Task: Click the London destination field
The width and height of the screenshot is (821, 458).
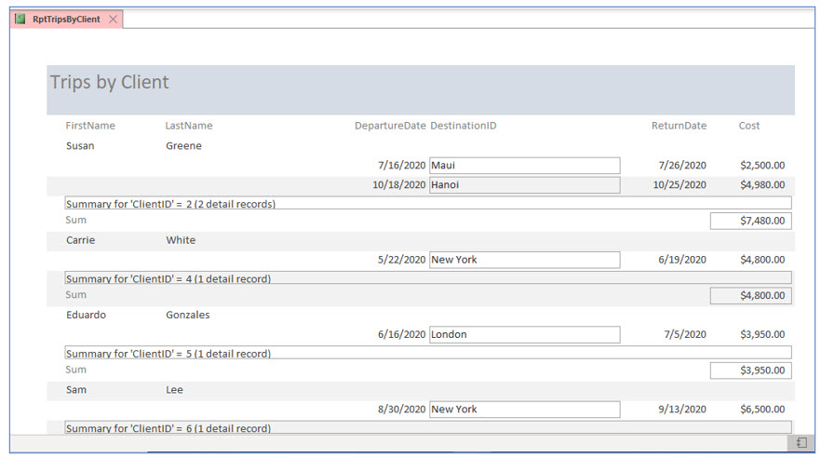Action: click(x=525, y=334)
